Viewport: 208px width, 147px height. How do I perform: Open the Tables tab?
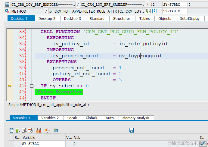pos(144,18)
